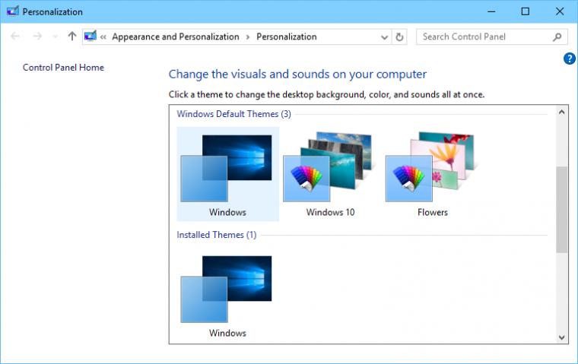The width and height of the screenshot is (578, 364).
Task: Select the Windows theme in Default Themes
Action: 227,174
